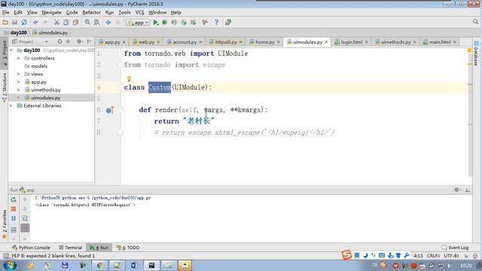The width and height of the screenshot is (482, 271).
Task: Click the Copy toolbar icon
Action: 66,23
